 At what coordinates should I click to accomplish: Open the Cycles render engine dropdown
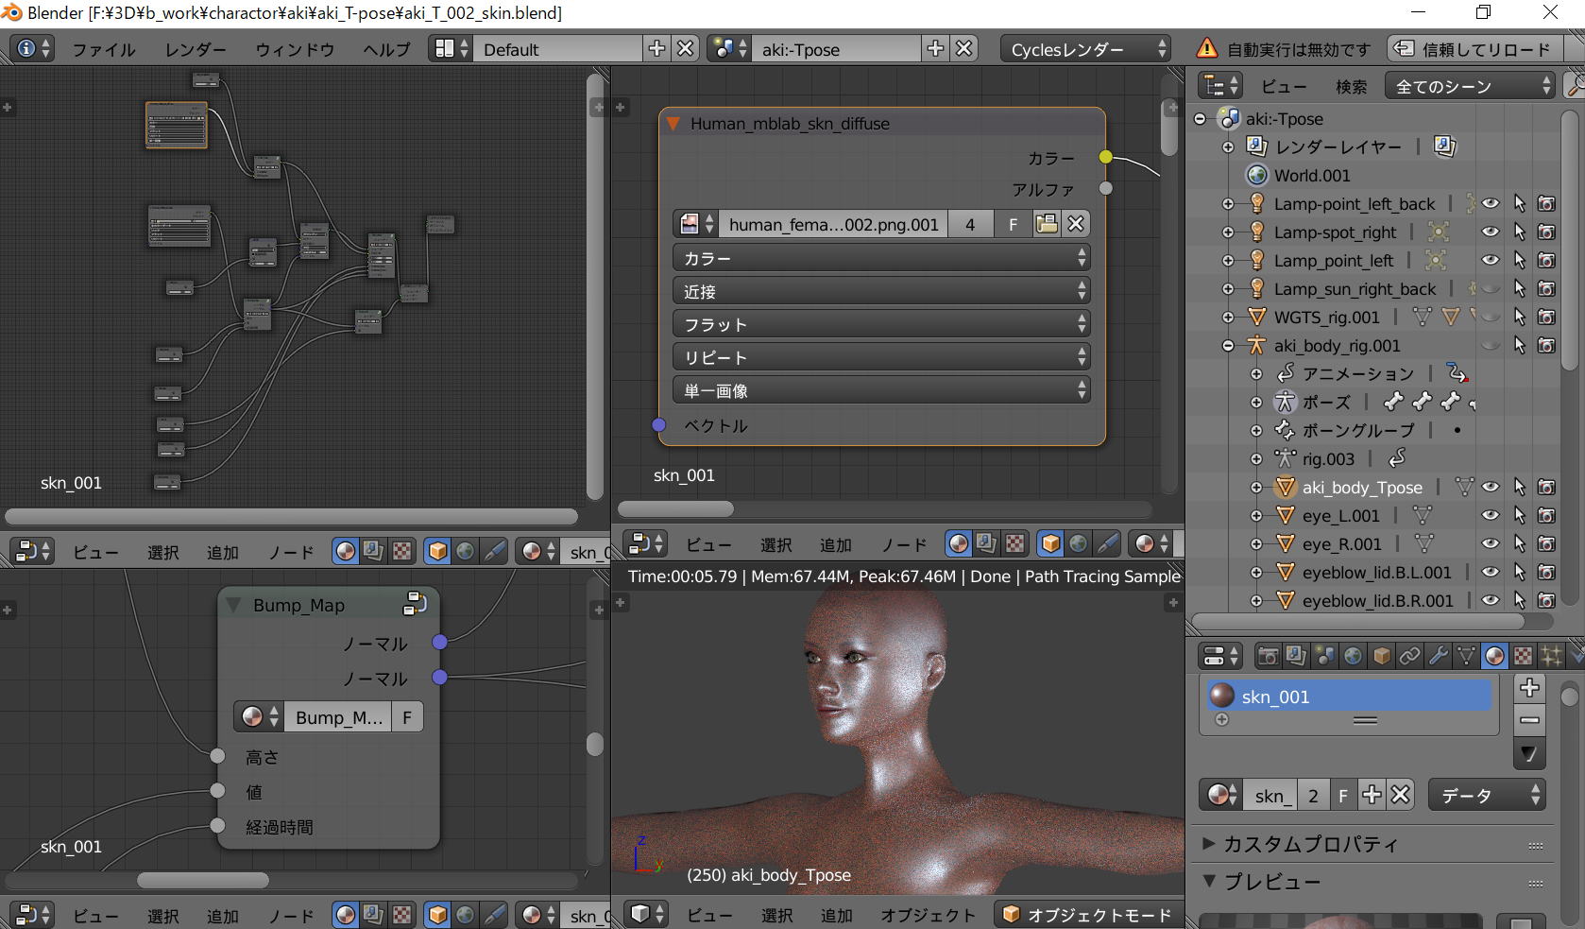[x=1085, y=49]
